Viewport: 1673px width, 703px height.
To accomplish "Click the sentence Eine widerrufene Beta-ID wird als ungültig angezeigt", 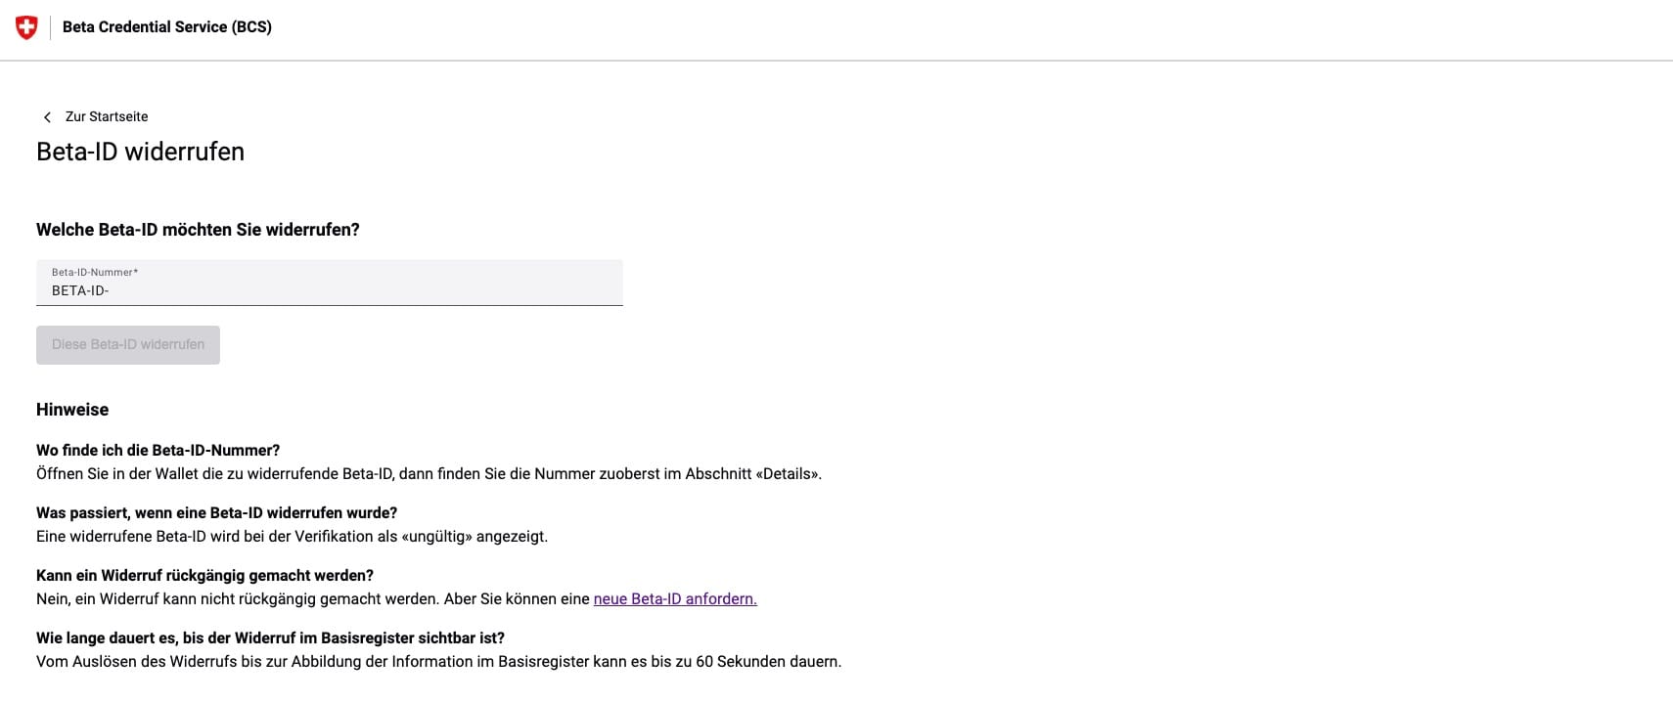I will pyautogui.click(x=292, y=536).
